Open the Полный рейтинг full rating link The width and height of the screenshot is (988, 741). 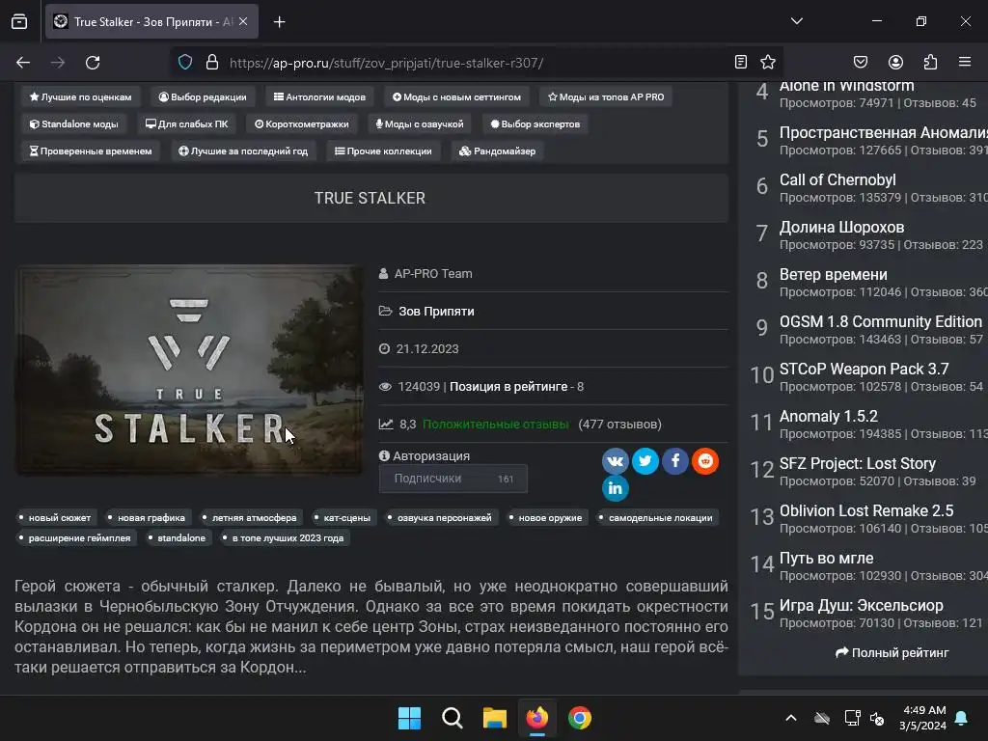tap(892, 653)
